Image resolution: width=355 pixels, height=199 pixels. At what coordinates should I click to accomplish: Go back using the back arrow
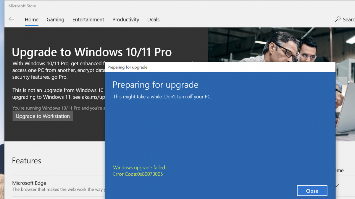click(x=11, y=19)
